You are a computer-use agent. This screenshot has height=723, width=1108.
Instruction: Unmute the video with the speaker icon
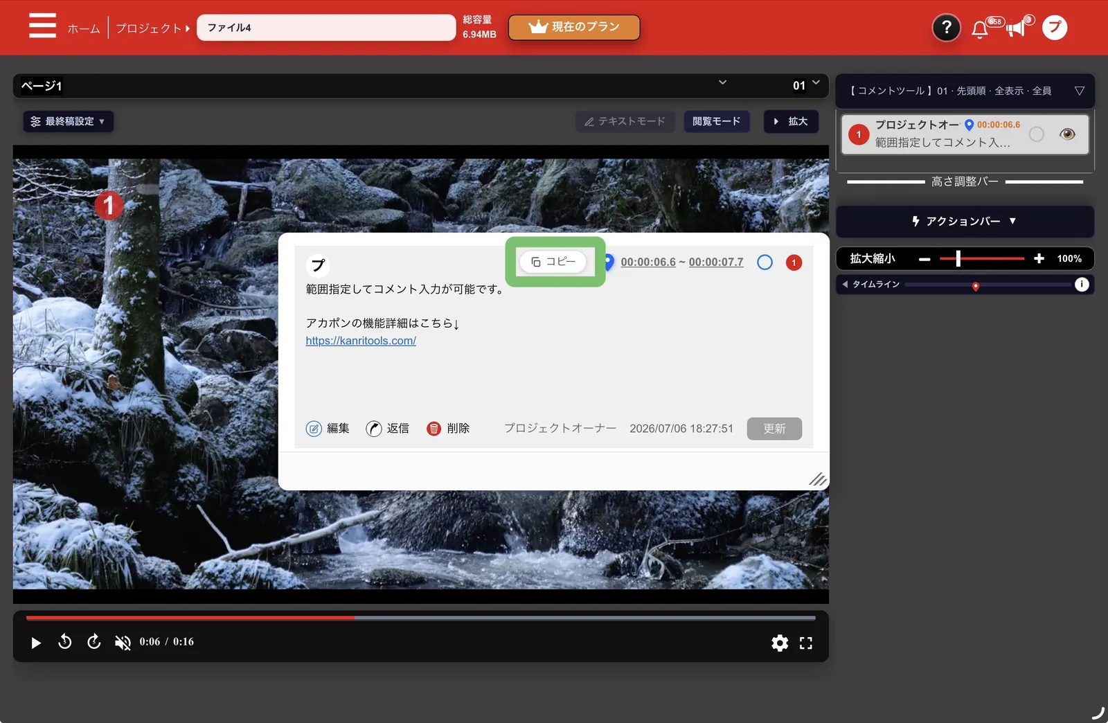123,643
